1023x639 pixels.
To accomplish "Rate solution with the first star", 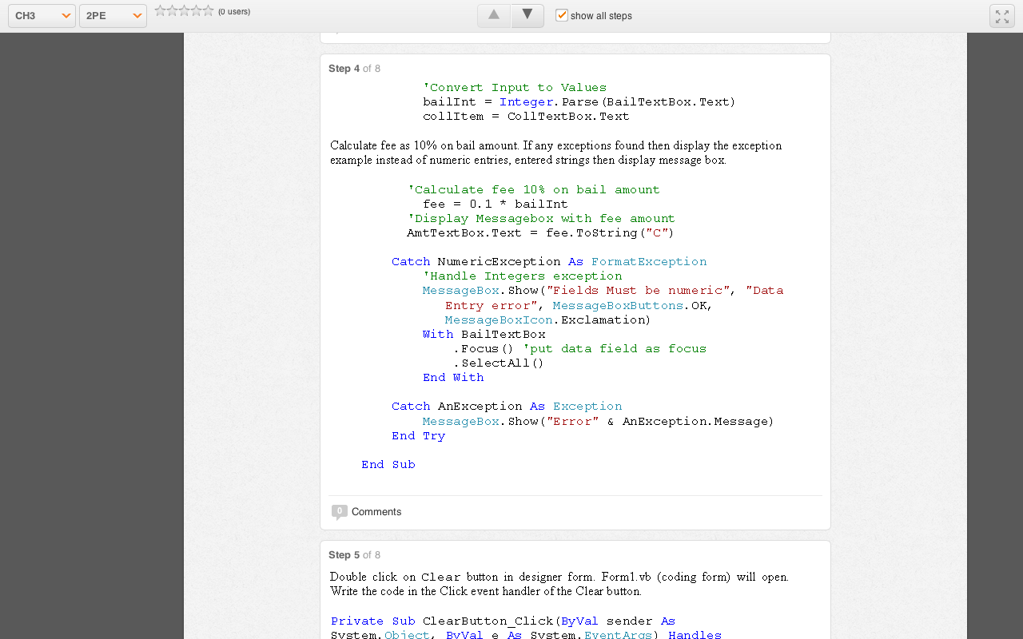I will pyautogui.click(x=160, y=10).
